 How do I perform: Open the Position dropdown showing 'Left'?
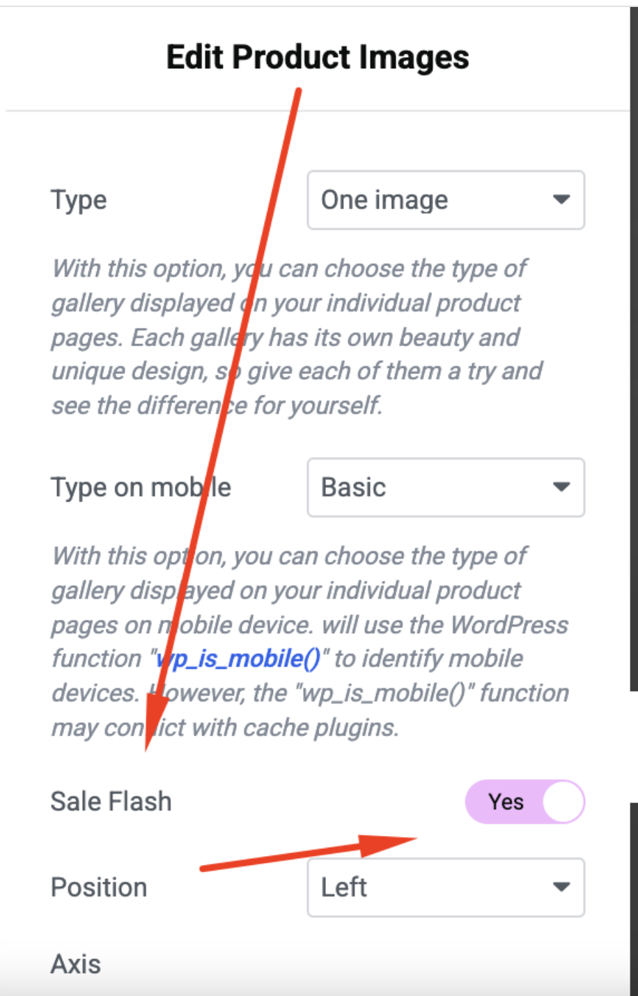pyautogui.click(x=445, y=887)
